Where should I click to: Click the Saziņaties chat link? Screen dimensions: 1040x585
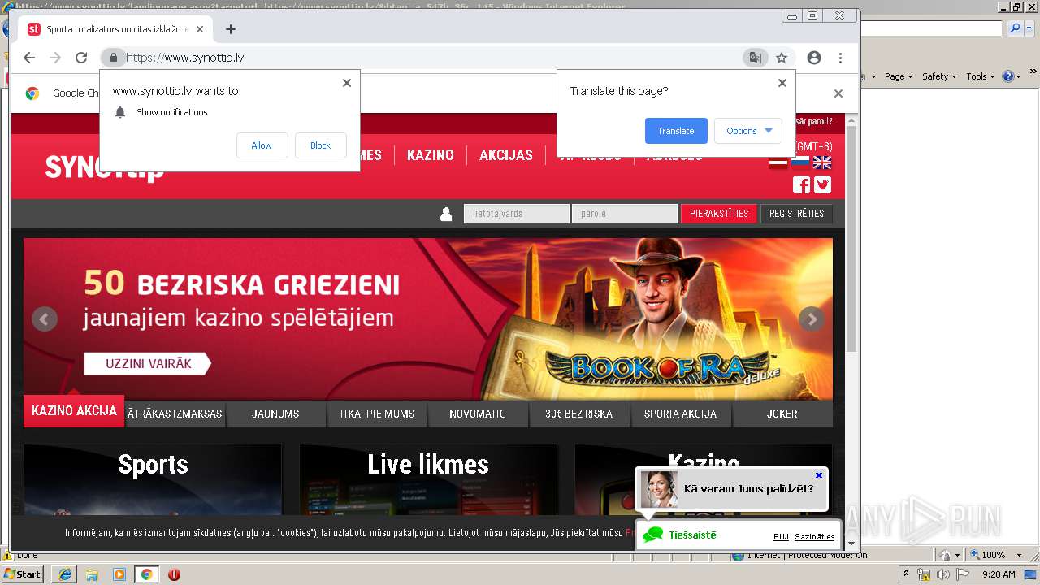coord(814,537)
